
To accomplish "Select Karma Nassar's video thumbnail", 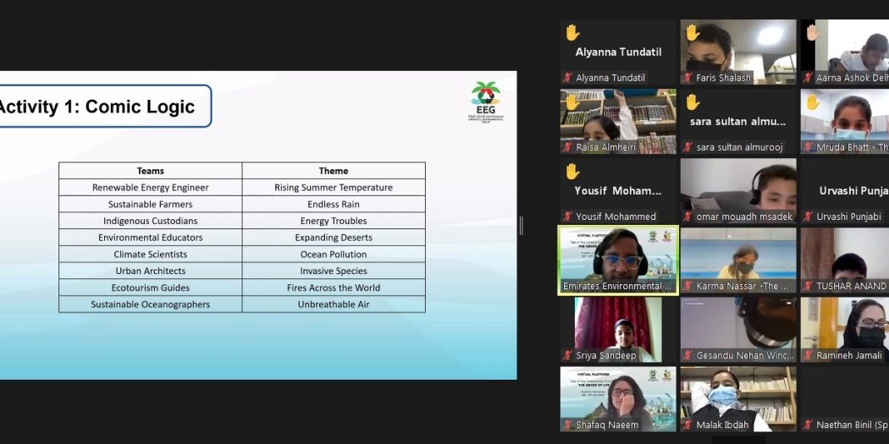I will (x=738, y=260).
